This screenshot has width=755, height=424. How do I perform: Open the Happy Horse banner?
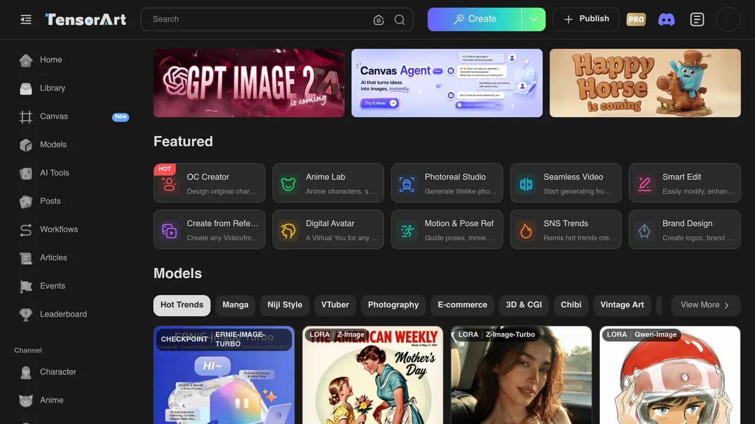point(645,83)
